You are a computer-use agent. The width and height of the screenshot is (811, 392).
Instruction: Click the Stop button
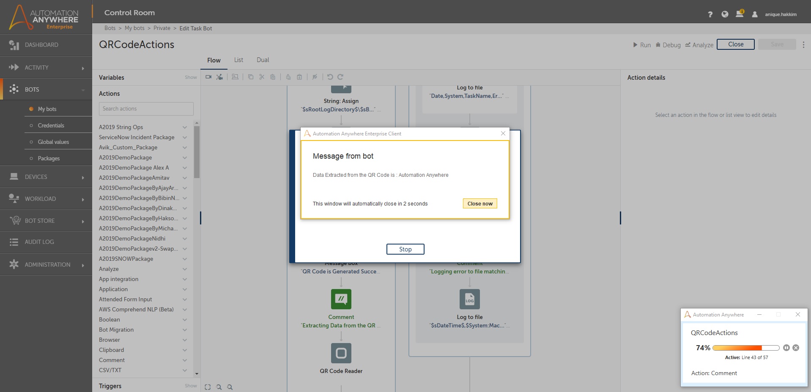[x=405, y=249]
